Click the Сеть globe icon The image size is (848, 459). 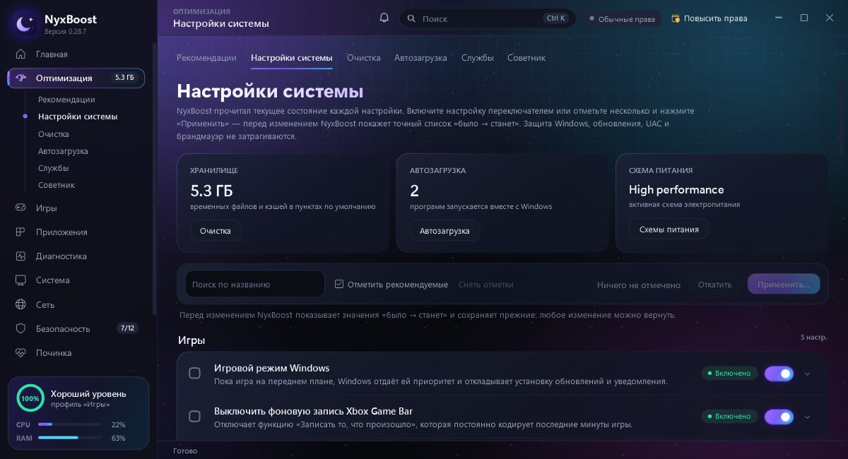click(21, 305)
